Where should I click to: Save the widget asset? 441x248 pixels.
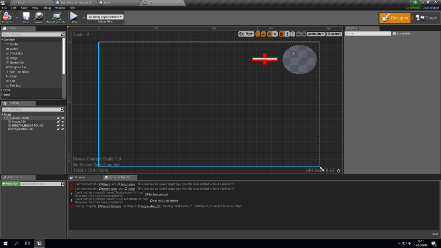coord(26,18)
